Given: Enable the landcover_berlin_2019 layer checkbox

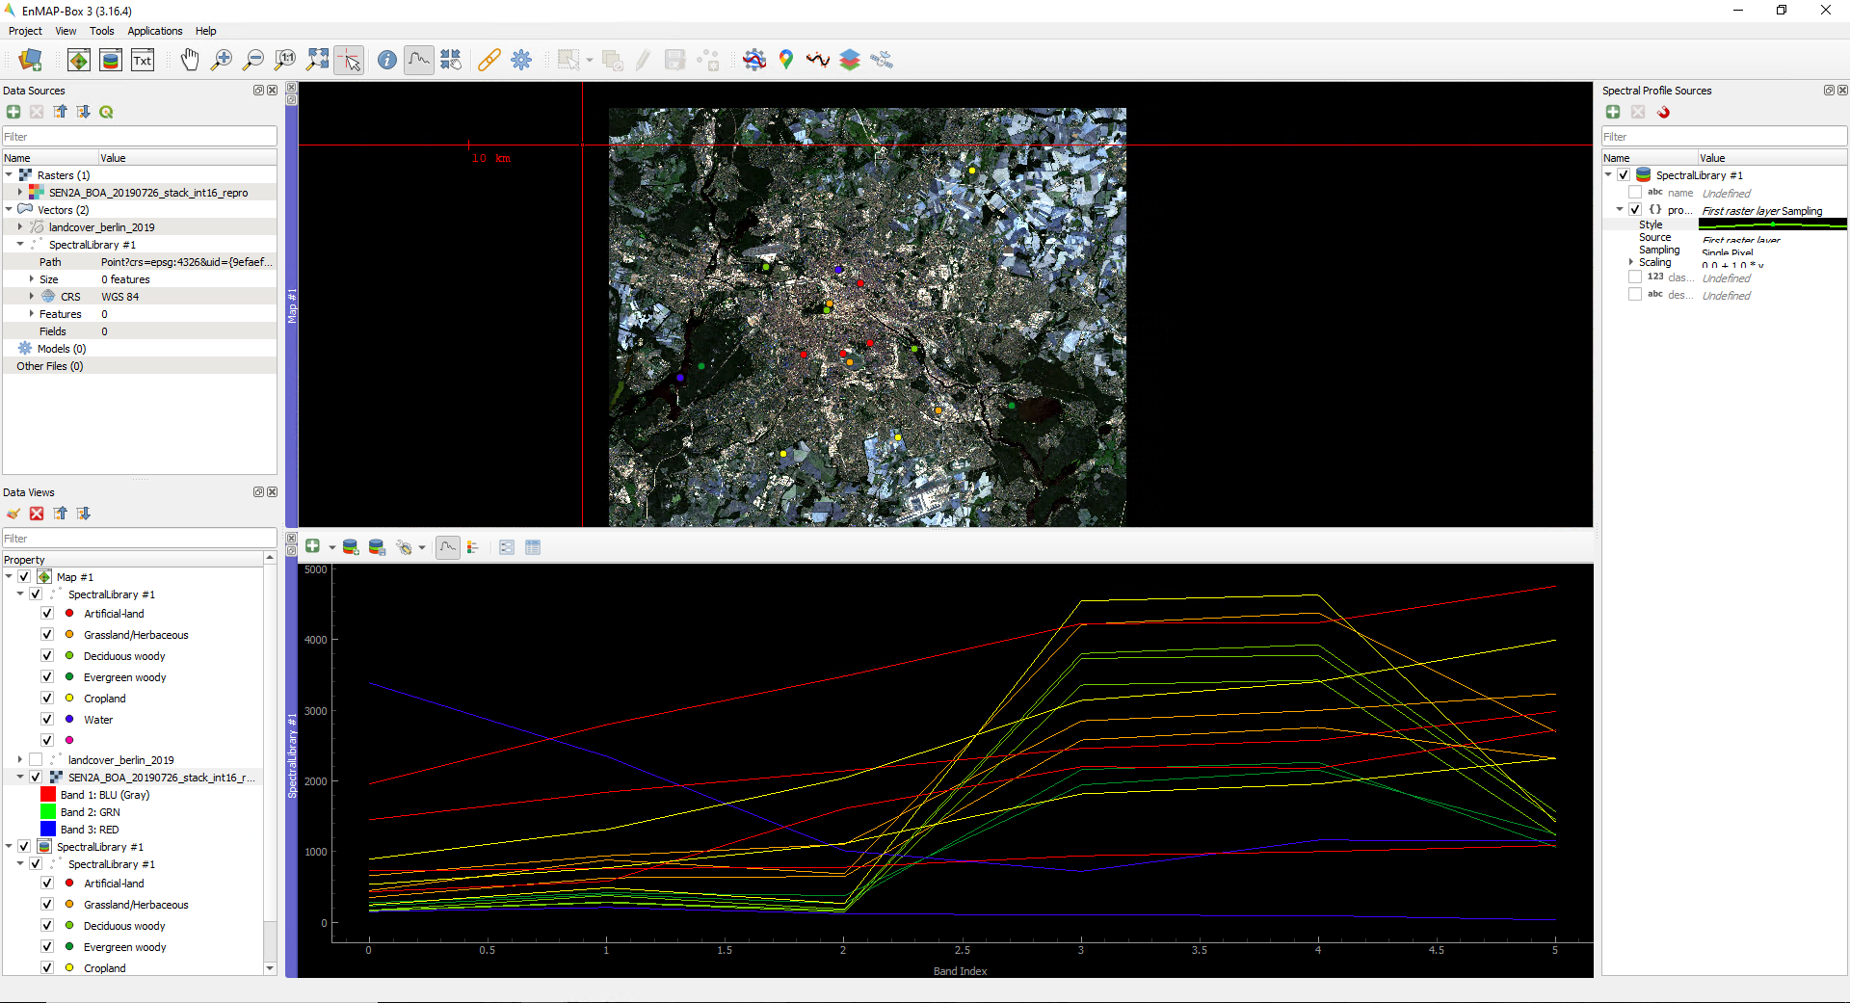Looking at the screenshot, I should 36,759.
